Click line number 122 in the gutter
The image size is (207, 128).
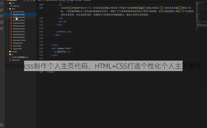[x=41, y=59]
